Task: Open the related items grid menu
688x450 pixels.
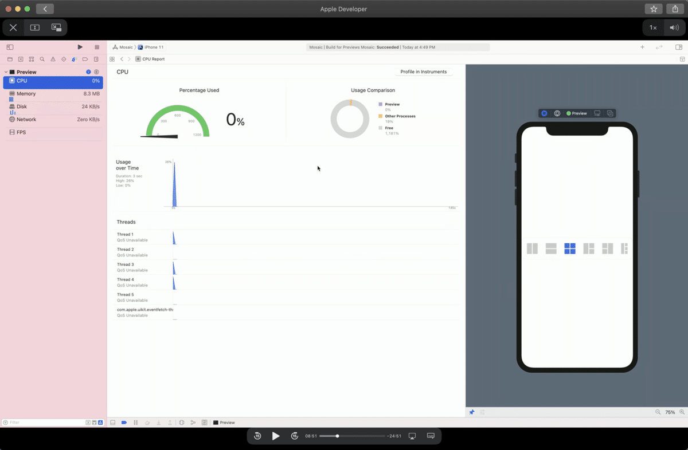Action: [112, 59]
